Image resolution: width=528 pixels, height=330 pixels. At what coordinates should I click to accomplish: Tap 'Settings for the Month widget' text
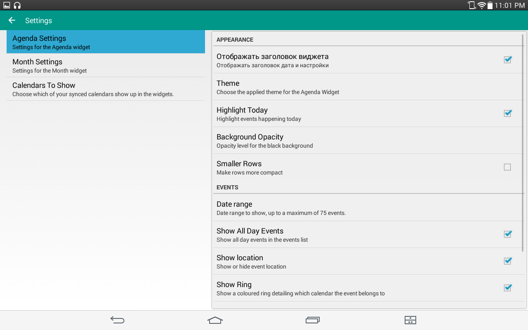point(49,71)
